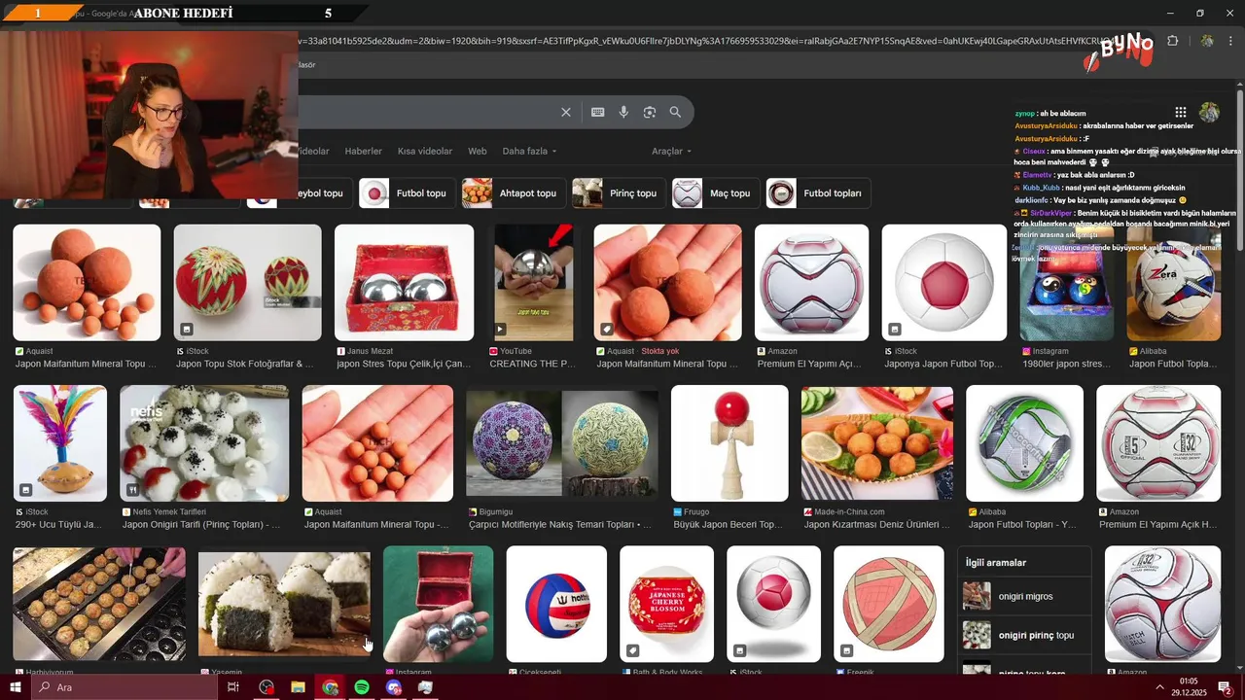The height and width of the screenshot is (700, 1245).
Task: Open the Discord taskbar icon
Action: click(393, 687)
